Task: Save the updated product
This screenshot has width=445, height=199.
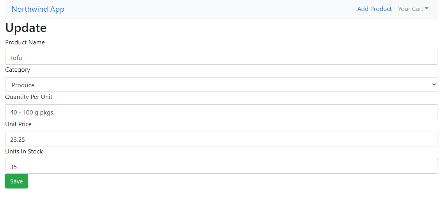Action: click(16, 181)
